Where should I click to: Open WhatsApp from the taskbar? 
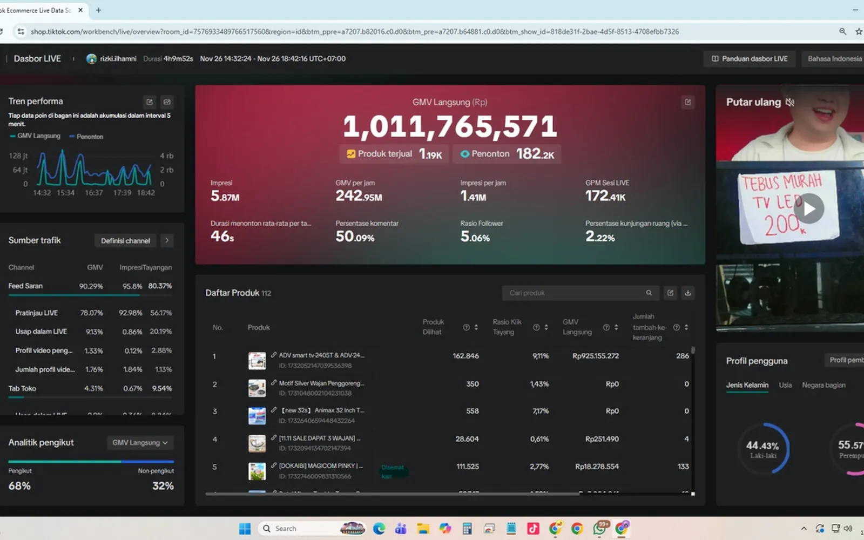point(599,528)
